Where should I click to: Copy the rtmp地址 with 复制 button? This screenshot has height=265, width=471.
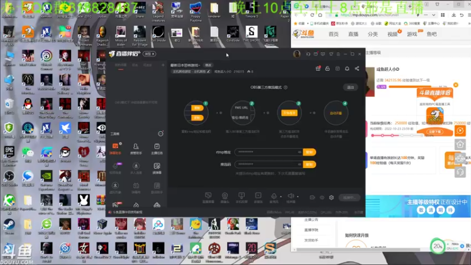pyautogui.click(x=310, y=152)
